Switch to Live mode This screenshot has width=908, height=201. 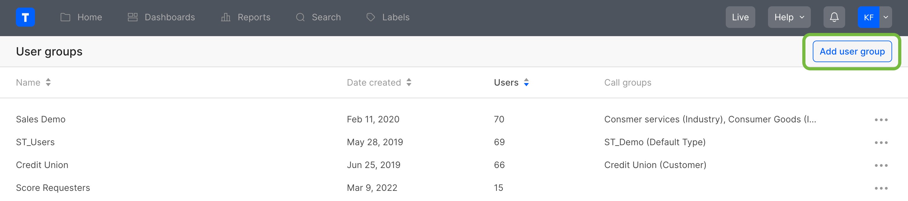(x=740, y=16)
